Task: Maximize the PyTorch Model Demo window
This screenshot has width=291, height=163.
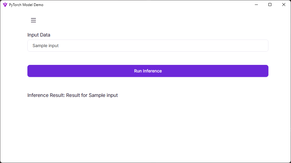Action: (x=270, y=5)
